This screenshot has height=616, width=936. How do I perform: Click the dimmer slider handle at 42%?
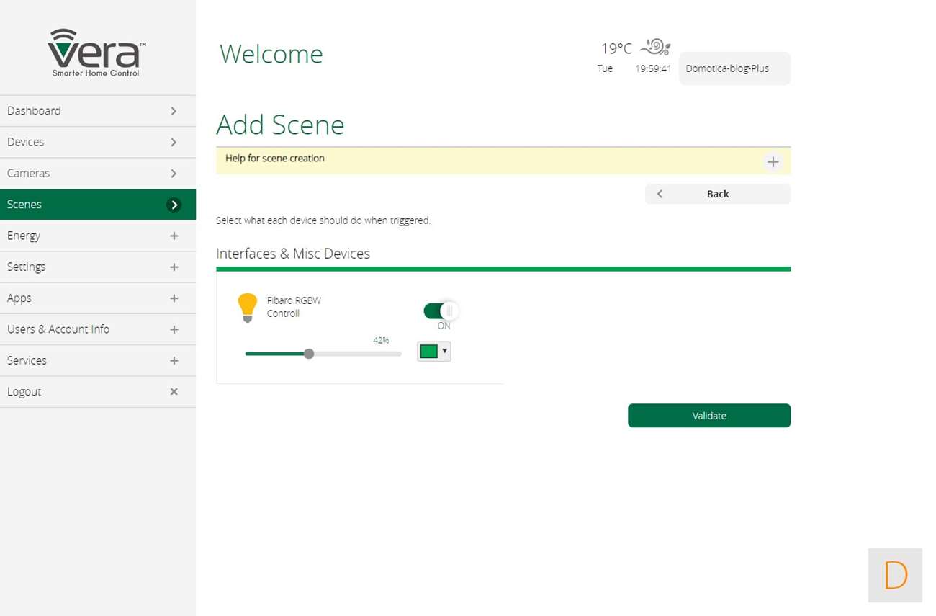(x=309, y=354)
